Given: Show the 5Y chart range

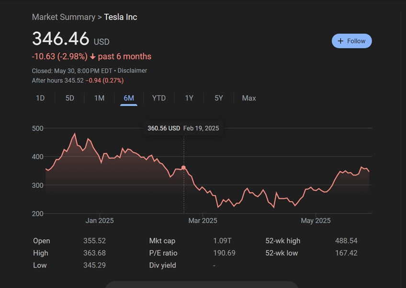Looking at the screenshot, I should (x=218, y=98).
